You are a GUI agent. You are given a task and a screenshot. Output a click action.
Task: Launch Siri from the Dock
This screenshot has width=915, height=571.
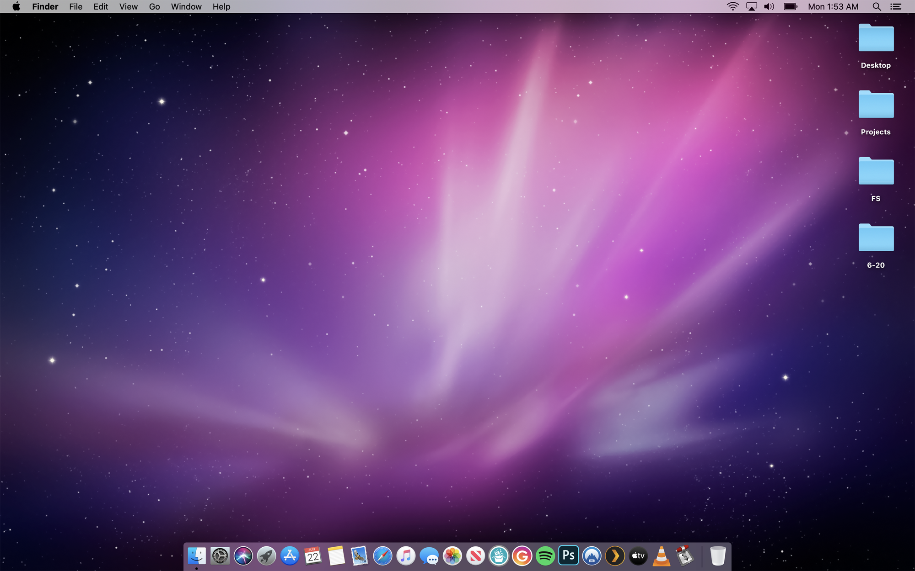click(243, 556)
